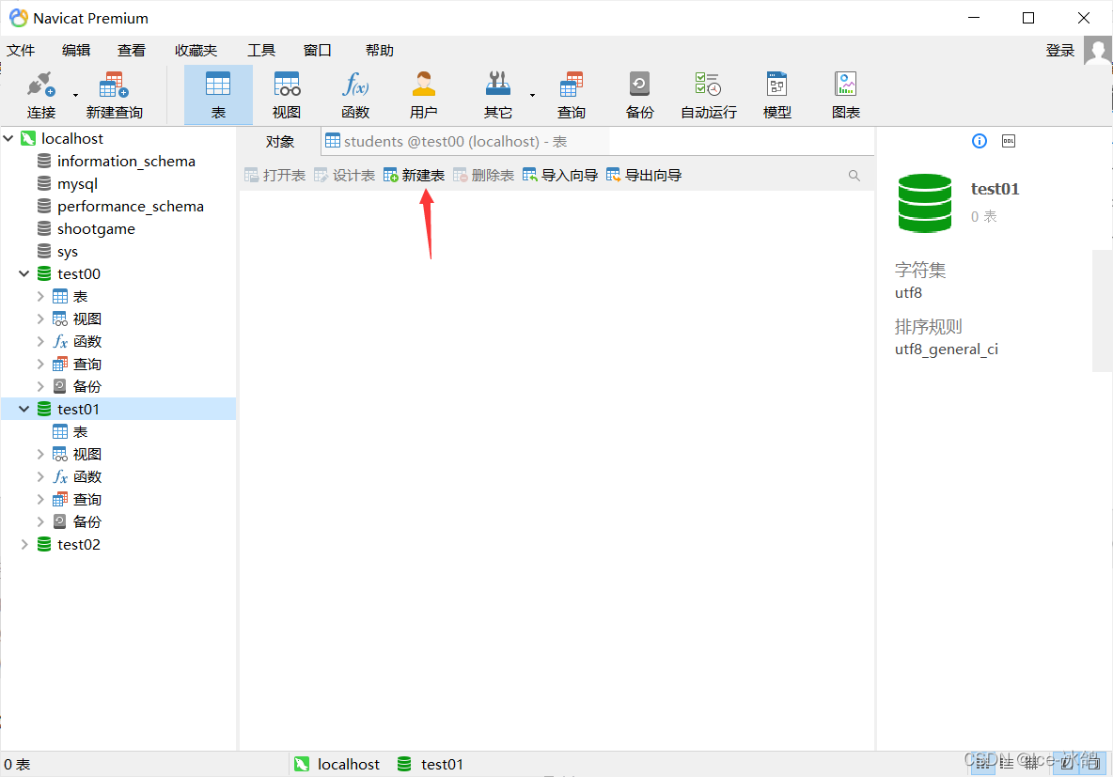
Task: Switch to the Objects (对象) tab
Action: [280, 141]
